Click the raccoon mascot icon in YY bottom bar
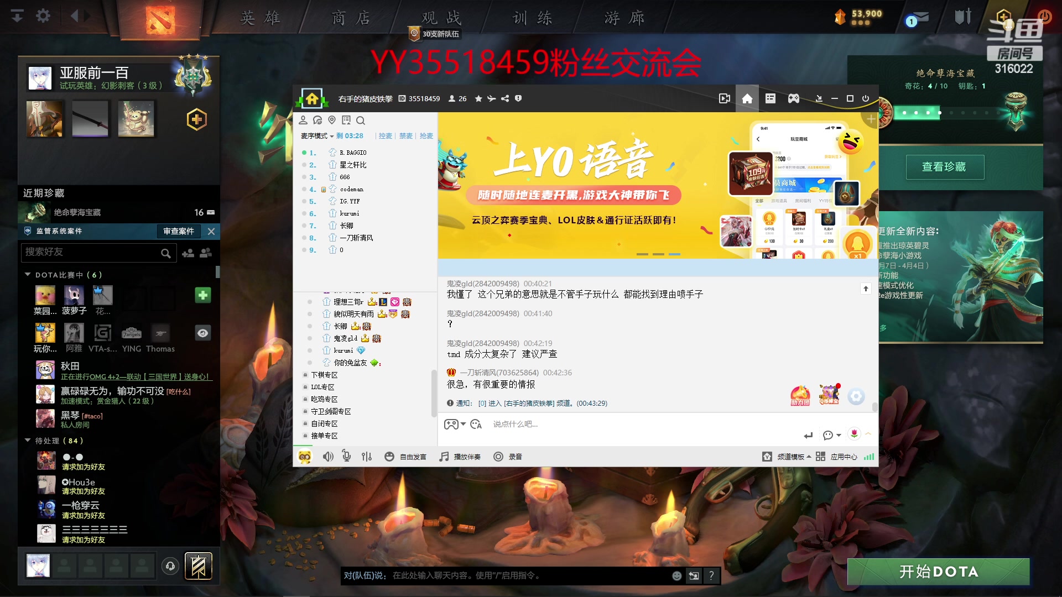 click(x=305, y=457)
